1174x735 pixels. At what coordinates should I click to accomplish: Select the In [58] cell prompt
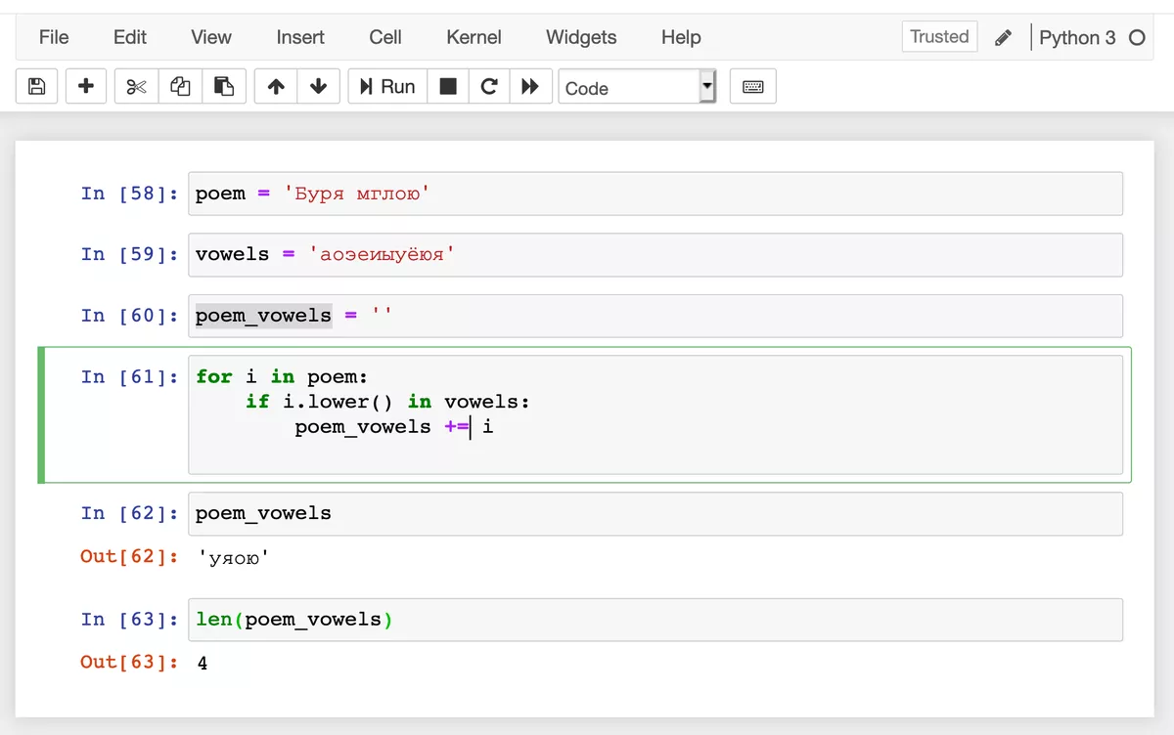coord(130,194)
